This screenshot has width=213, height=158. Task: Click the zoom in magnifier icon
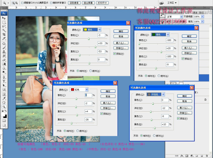(x=13, y=3)
